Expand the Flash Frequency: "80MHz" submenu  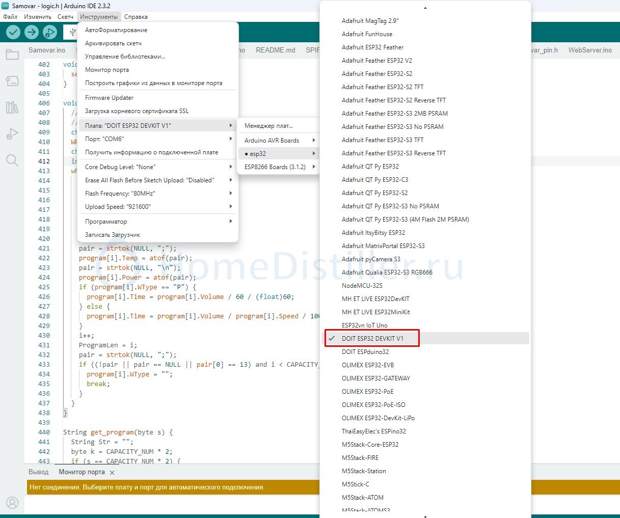click(158, 194)
